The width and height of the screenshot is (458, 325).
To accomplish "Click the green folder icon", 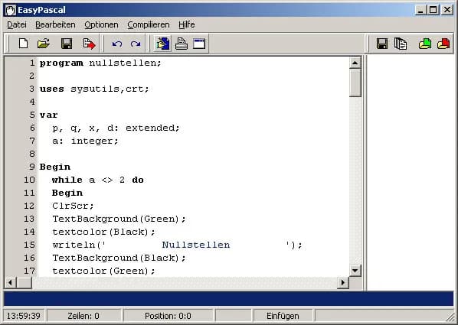I will [x=425, y=44].
